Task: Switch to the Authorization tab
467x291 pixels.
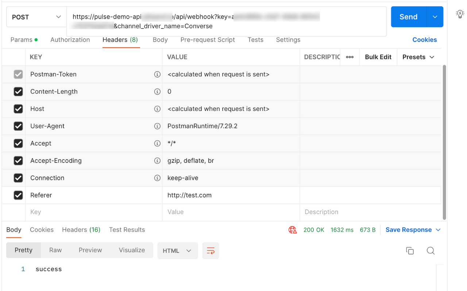Action: [70, 40]
